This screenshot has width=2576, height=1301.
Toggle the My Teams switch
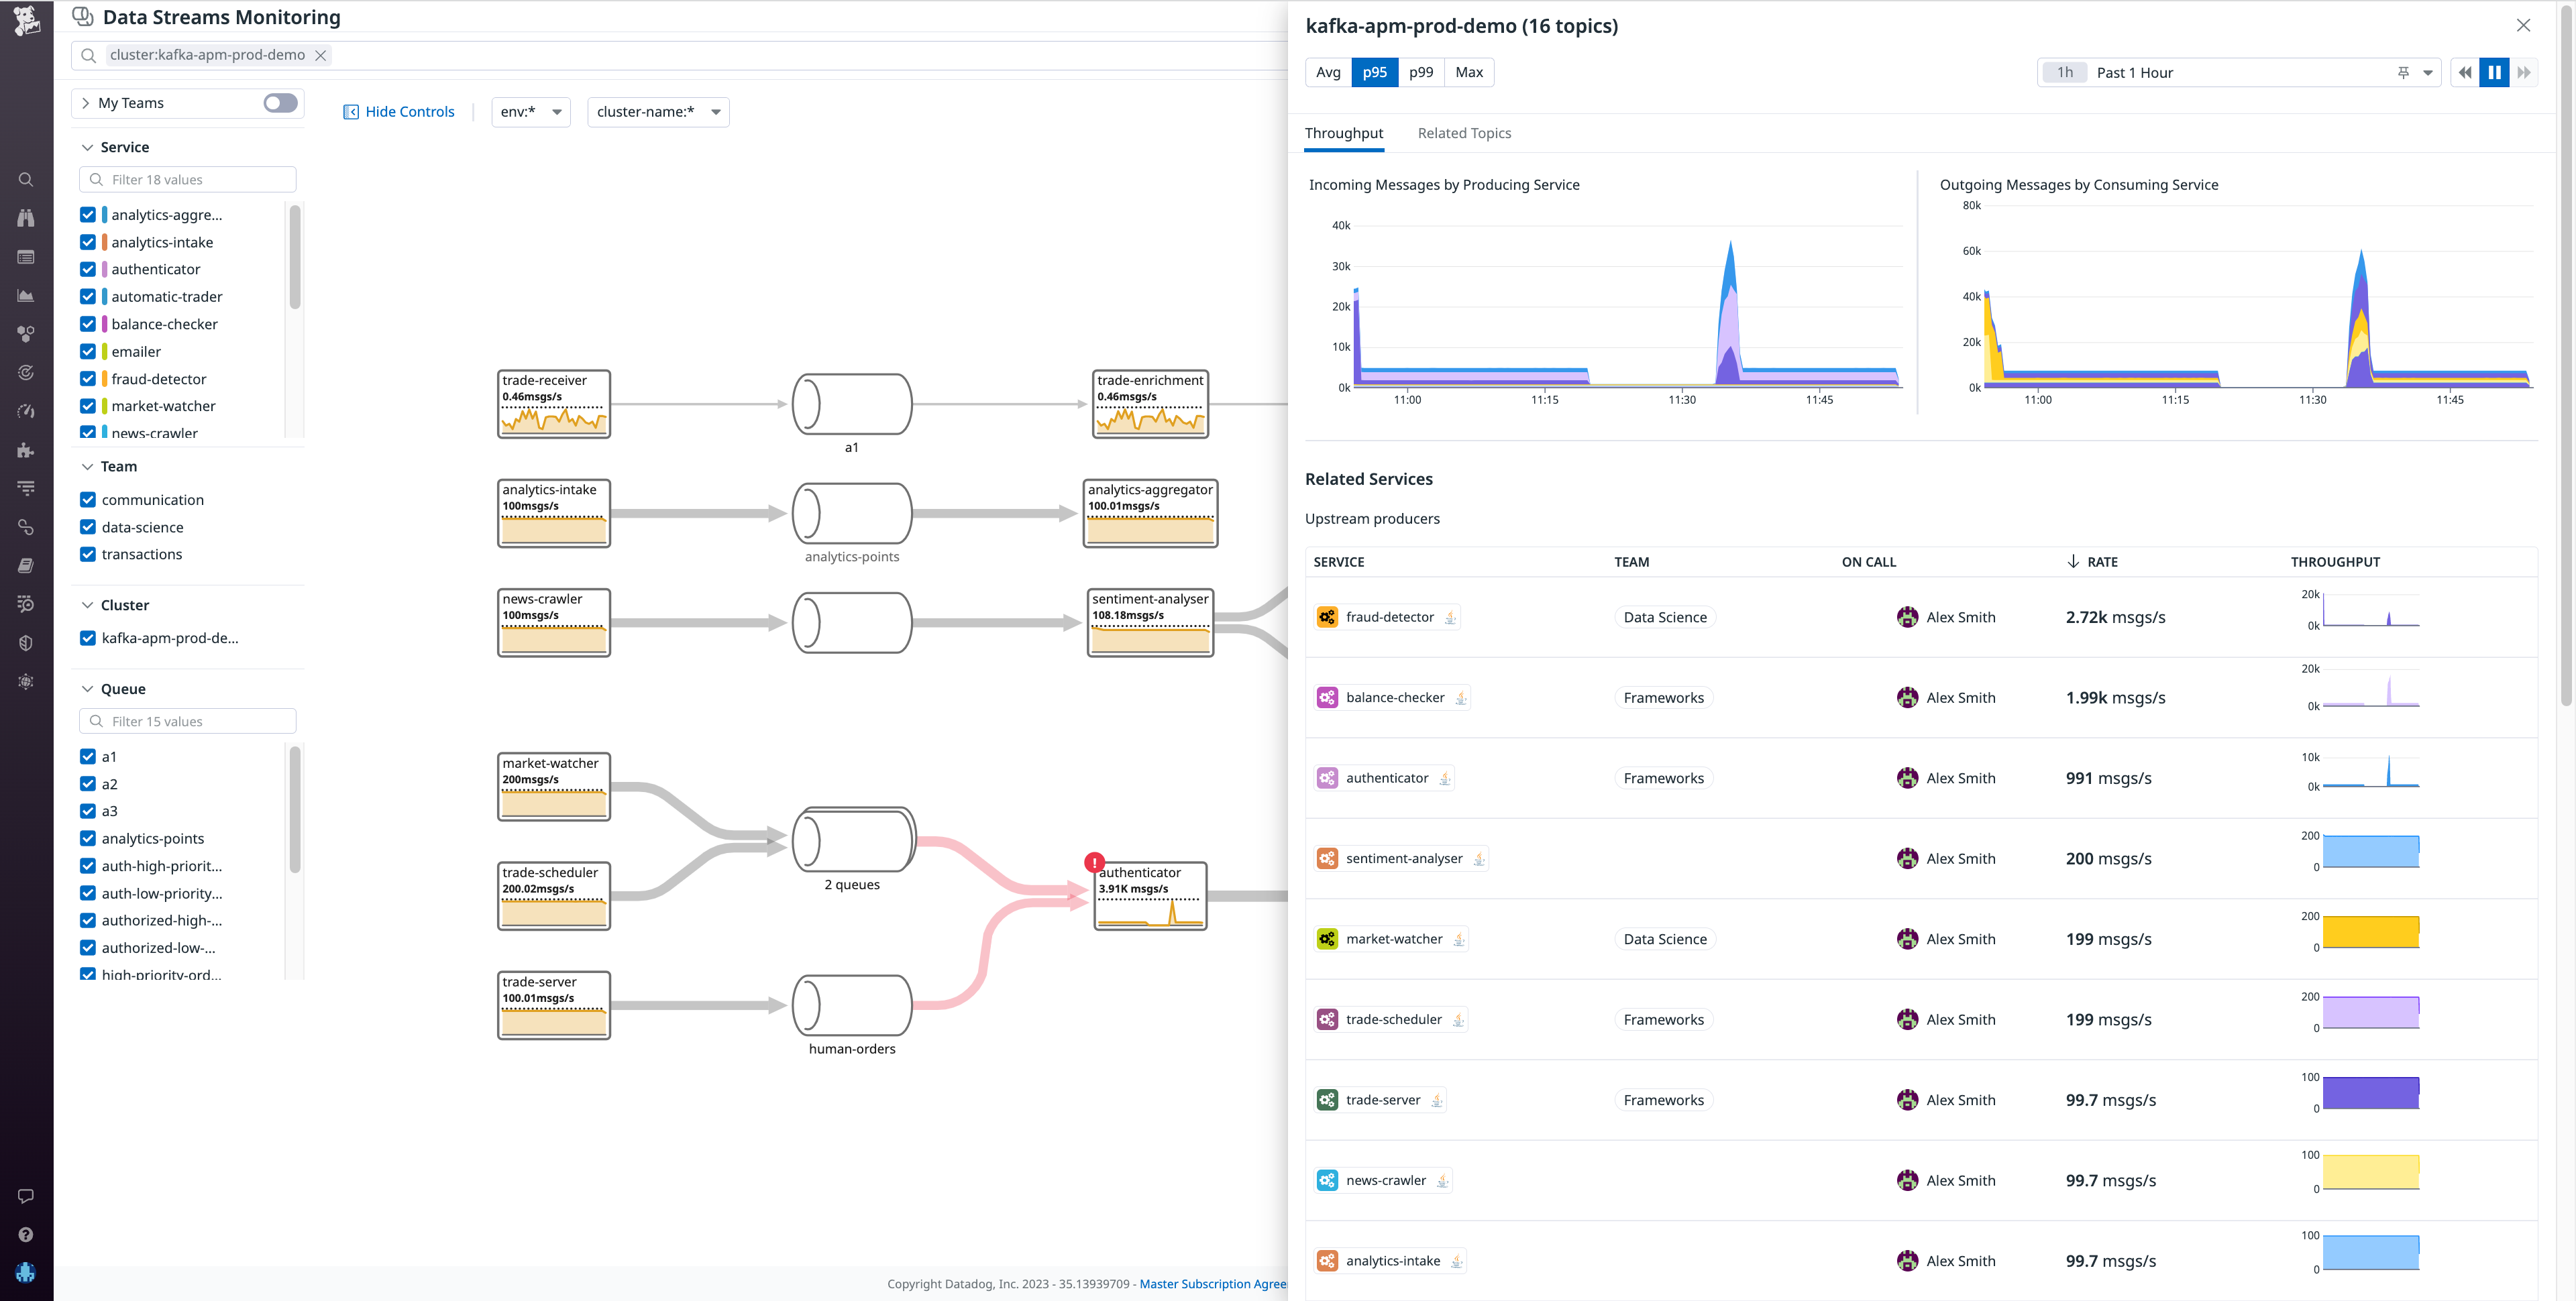(x=281, y=102)
